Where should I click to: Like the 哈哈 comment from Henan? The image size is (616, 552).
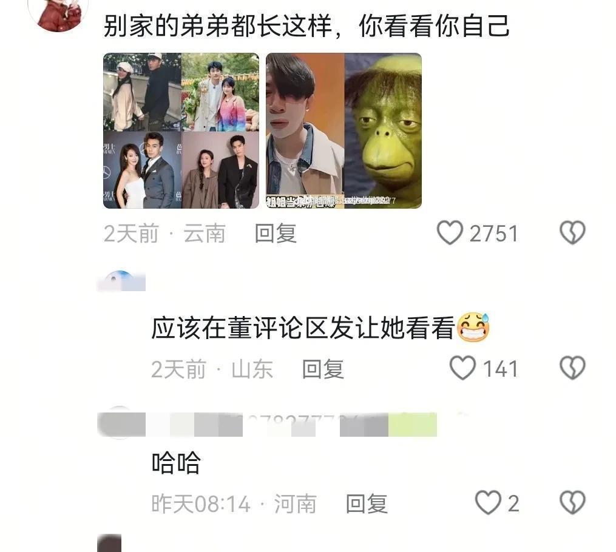click(488, 502)
